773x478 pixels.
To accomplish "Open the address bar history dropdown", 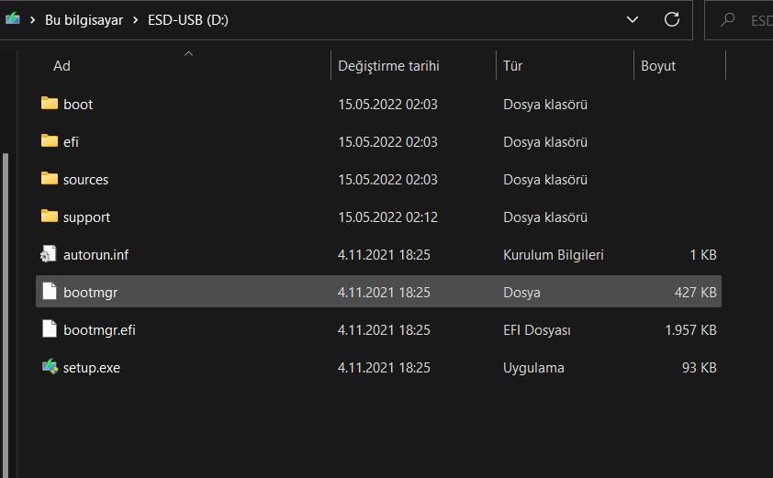I will pyautogui.click(x=633, y=19).
